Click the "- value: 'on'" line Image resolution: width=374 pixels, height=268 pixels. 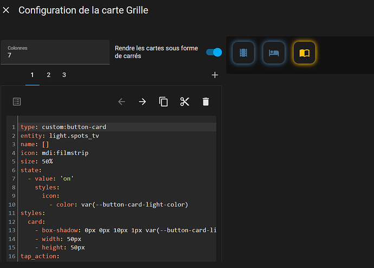(50, 179)
